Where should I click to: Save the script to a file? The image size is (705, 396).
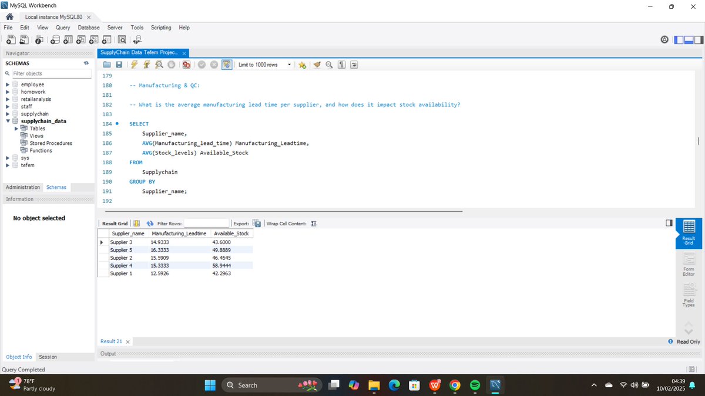click(119, 65)
